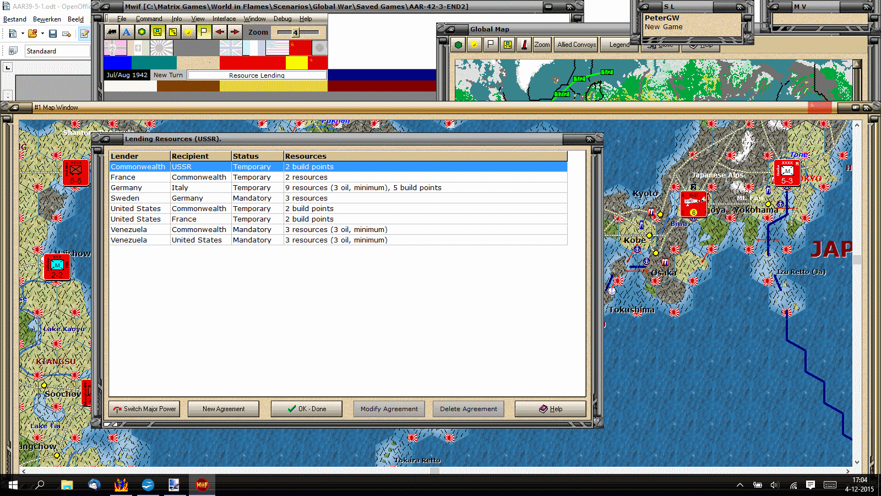Select the French tricolor flag
The height and width of the screenshot is (496, 881).
pyautogui.click(x=254, y=48)
